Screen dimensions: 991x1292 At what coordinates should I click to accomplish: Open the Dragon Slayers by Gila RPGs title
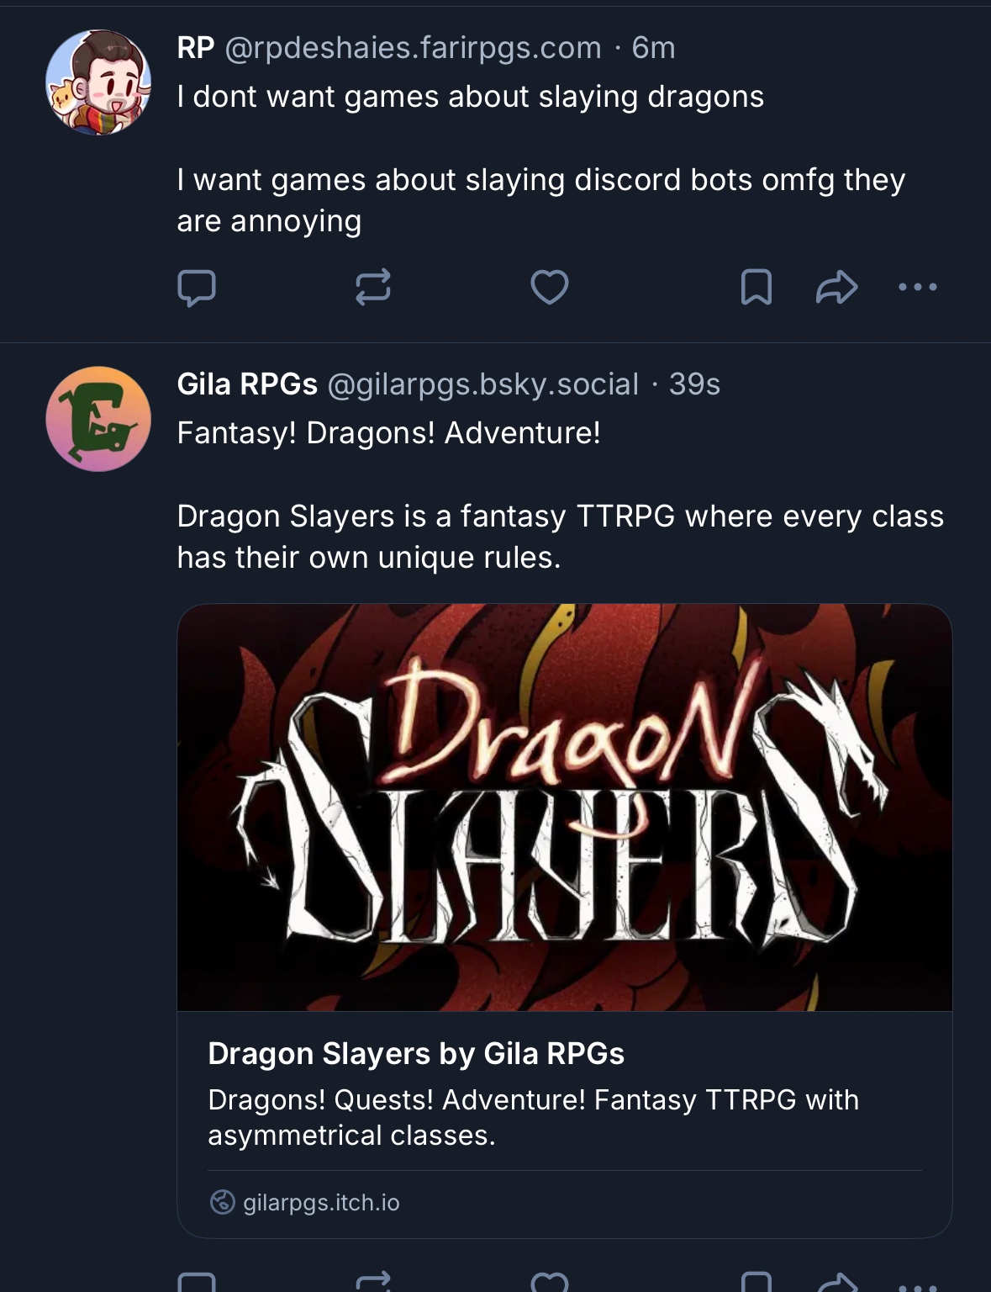coord(416,1053)
